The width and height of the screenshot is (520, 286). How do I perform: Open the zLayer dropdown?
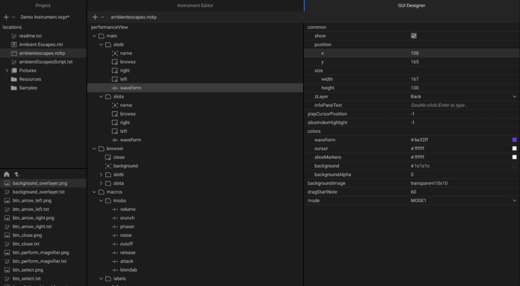tap(514, 97)
